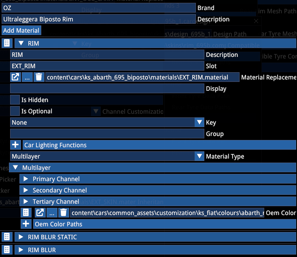The width and height of the screenshot is (297, 257).
Task: Click the Slot label
Action: (211, 66)
